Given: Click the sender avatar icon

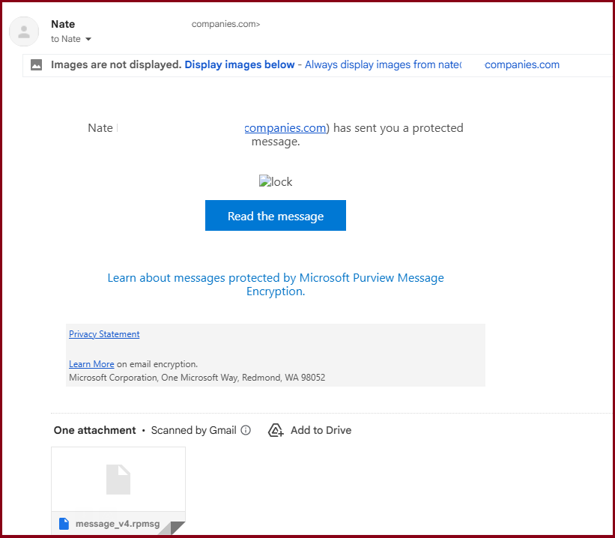Looking at the screenshot, I should [x=24, y=31].
